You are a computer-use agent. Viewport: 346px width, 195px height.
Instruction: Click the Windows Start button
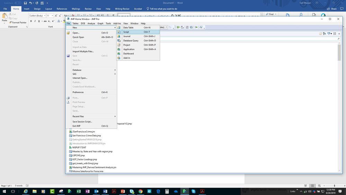point(4,191)
